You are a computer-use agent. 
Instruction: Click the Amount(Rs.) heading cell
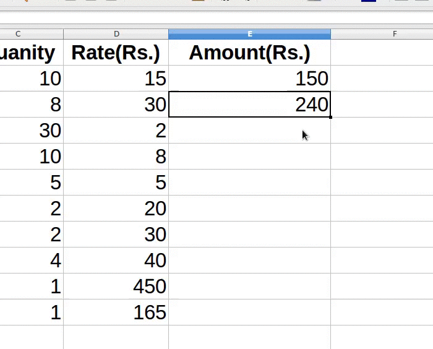(x=249, y=53)
